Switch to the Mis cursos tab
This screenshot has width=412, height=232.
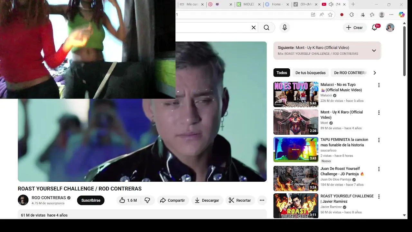pos(192,4)
